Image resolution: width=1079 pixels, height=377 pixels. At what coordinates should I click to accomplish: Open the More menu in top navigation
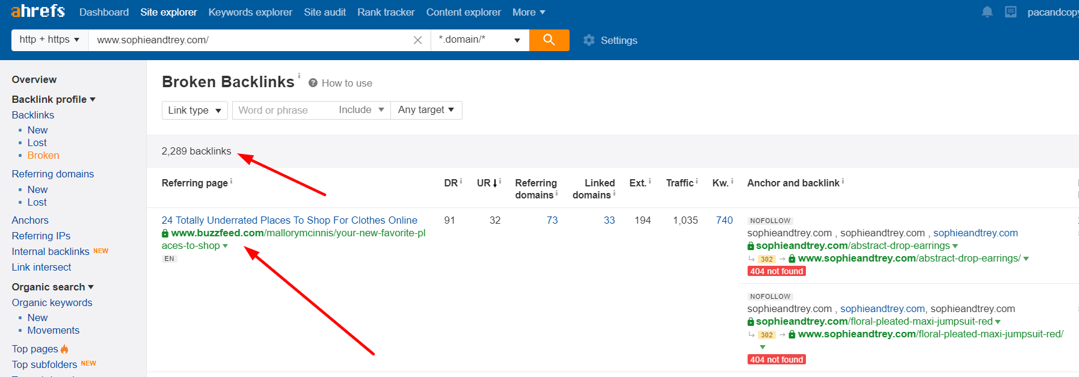coord(529,12)
